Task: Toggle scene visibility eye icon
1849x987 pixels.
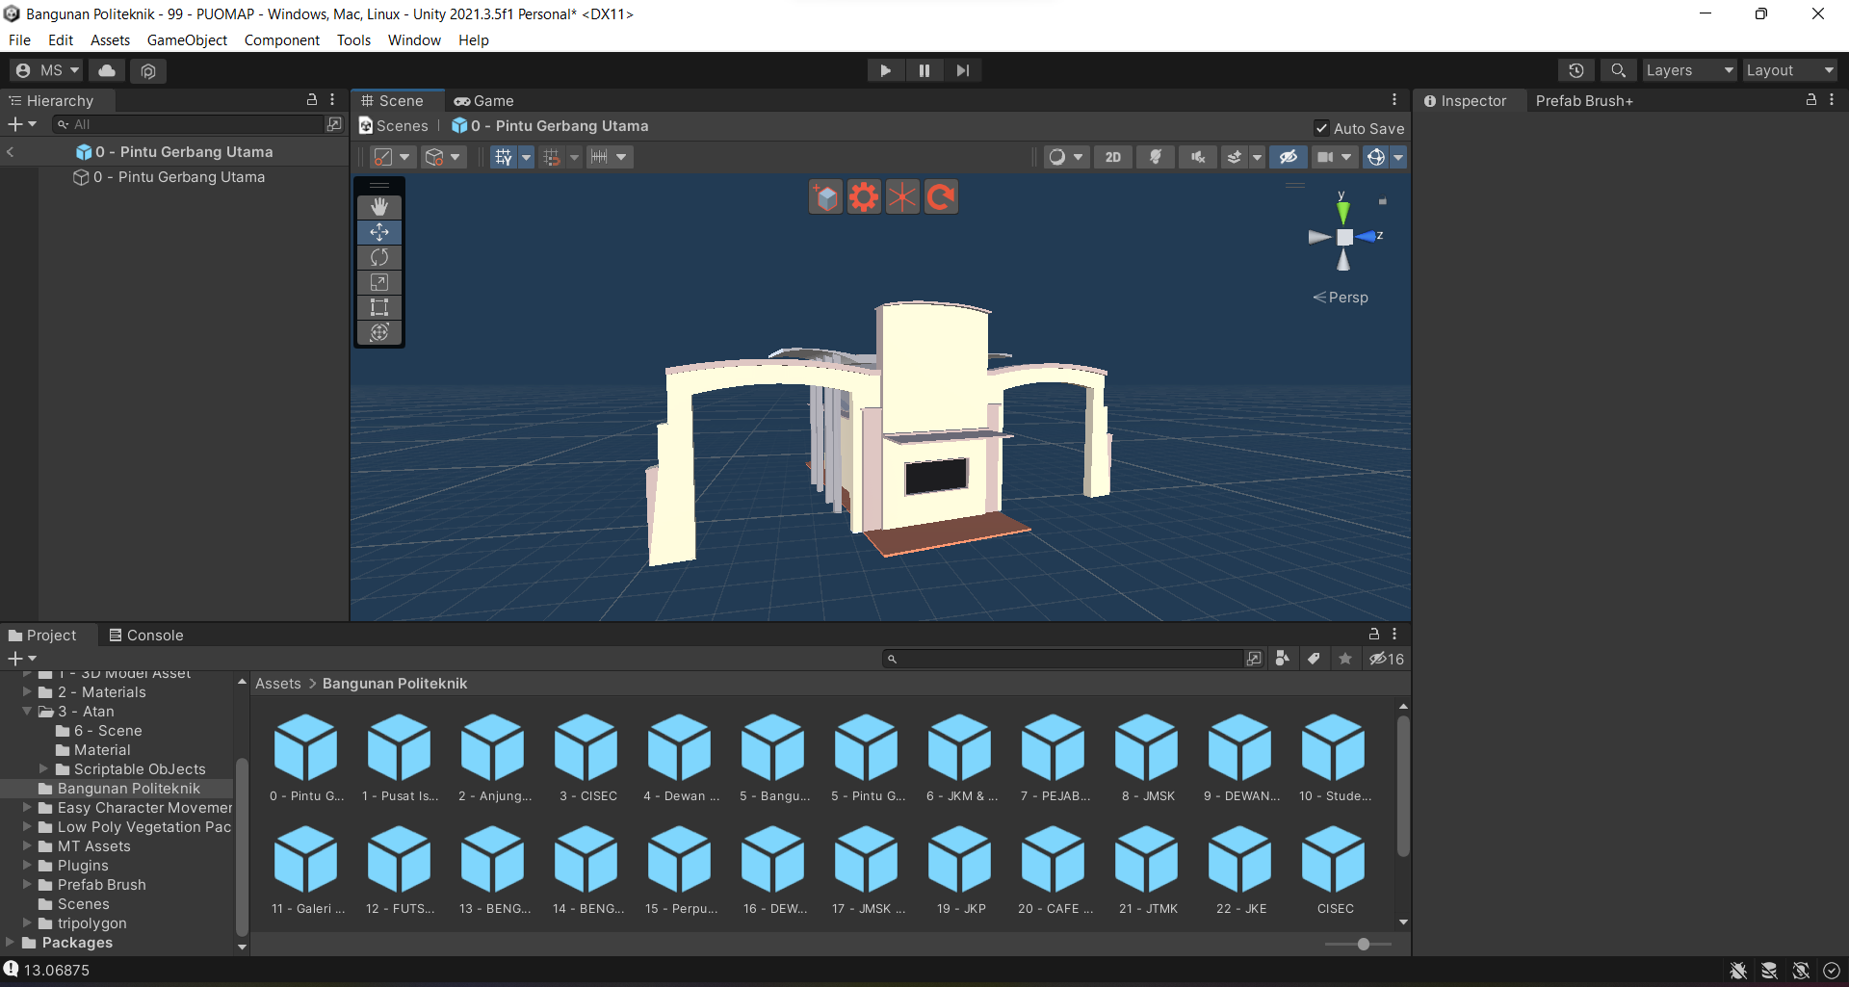Action: [1288, 157]
